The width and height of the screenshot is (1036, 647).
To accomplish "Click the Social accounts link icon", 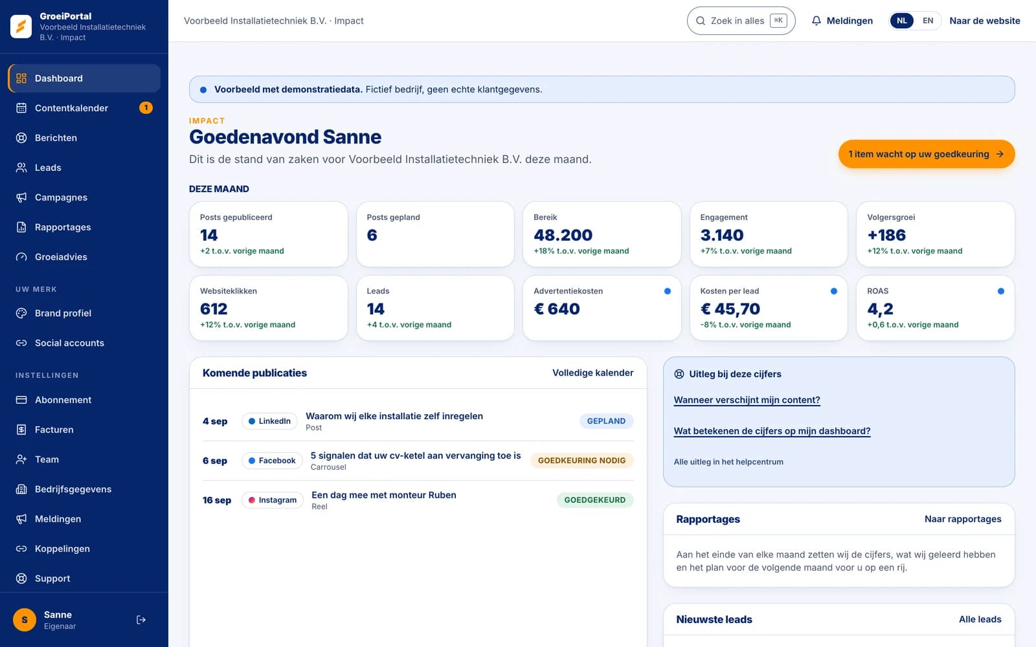I will click(x=21, y=343).
